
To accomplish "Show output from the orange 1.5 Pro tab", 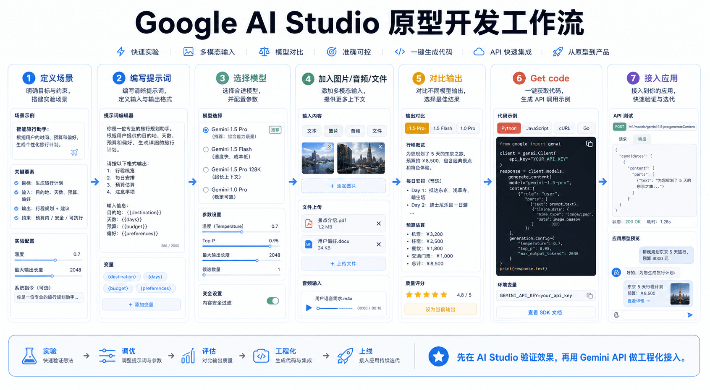I will (417, 128).
